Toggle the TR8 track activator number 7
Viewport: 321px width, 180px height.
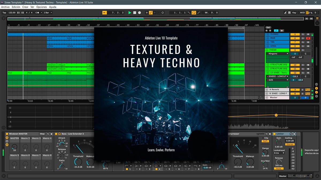click(x=295, y=42)
